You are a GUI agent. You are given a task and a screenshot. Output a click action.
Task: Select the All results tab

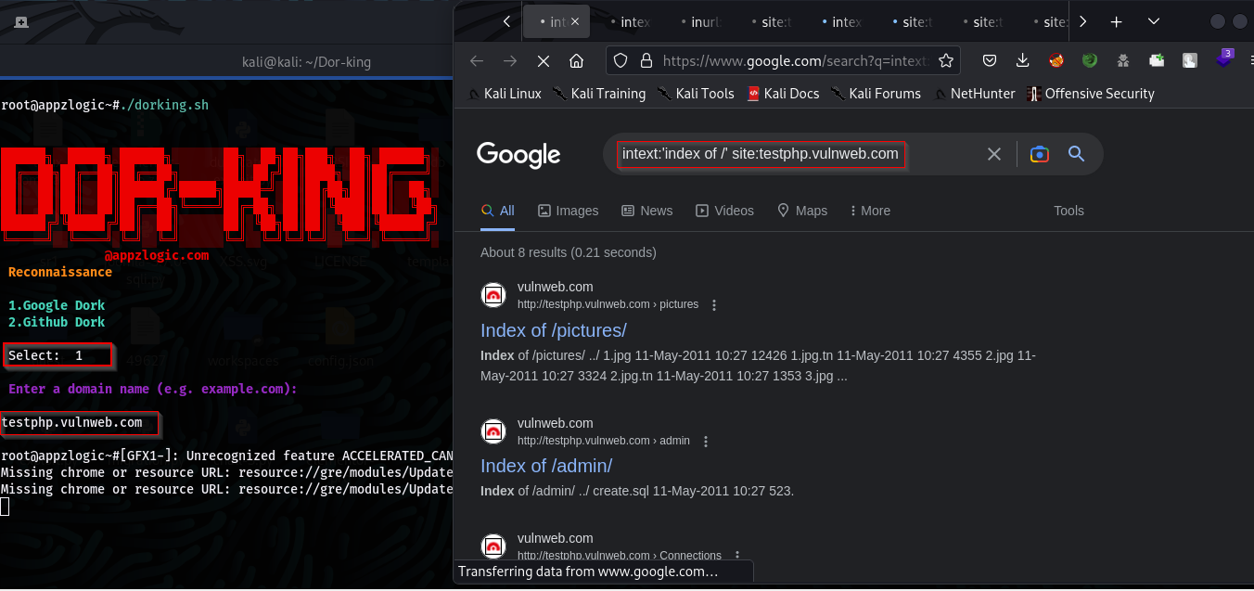pos(498,211)
